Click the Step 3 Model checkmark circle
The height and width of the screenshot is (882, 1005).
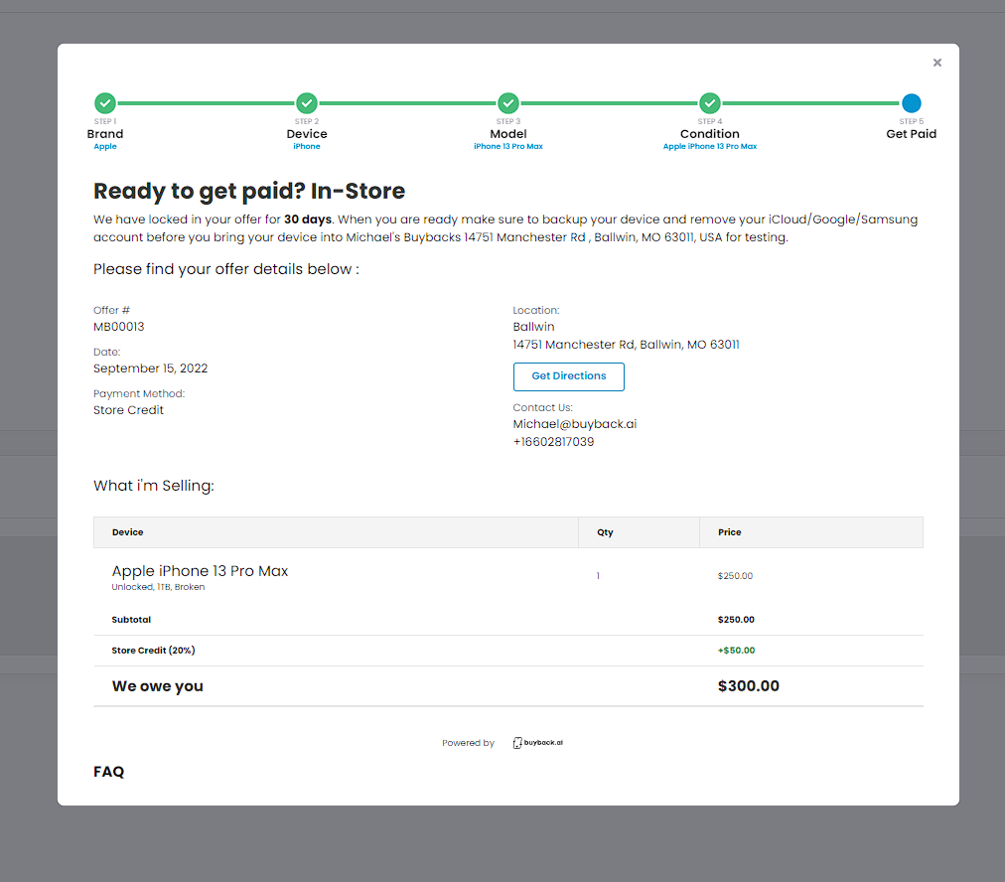click(x=508, y=103)
